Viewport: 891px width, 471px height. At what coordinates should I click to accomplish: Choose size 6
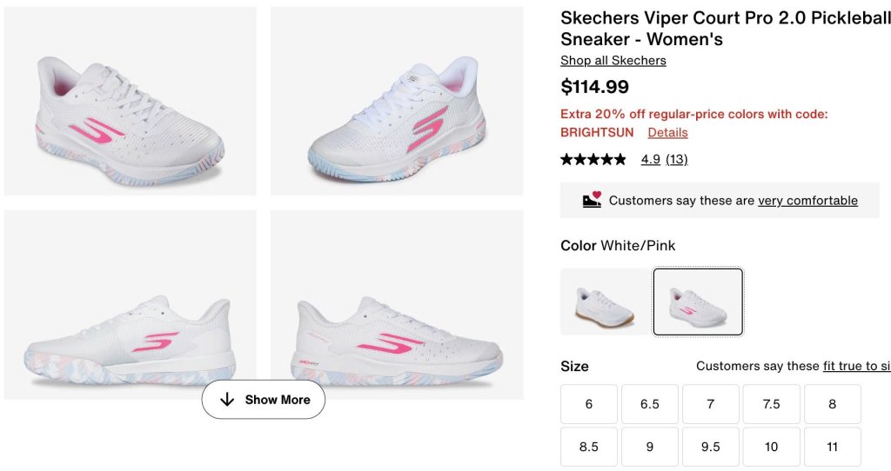click(589, 404)
